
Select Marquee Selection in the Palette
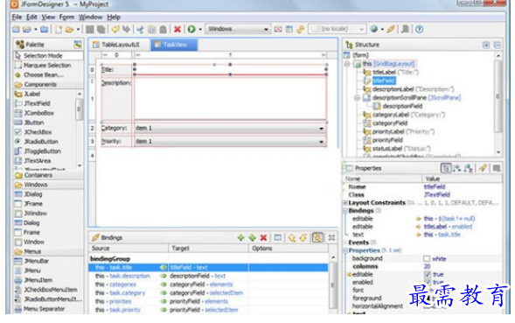tap(48, 65)
